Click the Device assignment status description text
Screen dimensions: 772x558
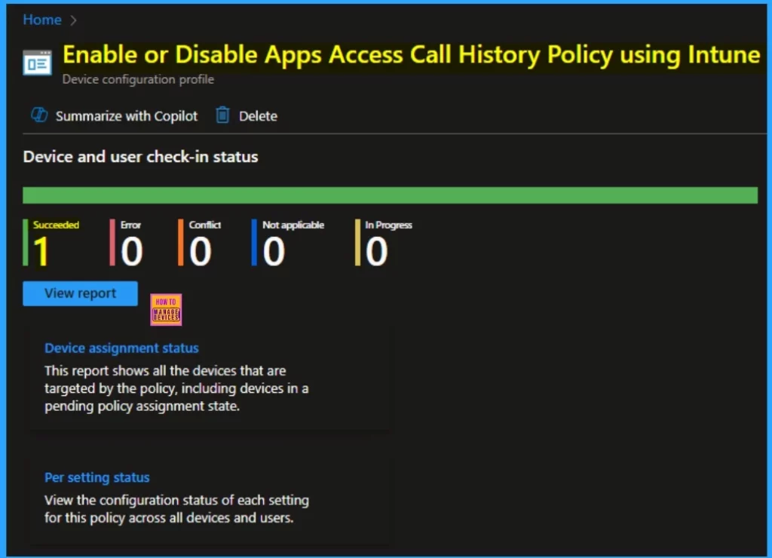coord(176,388)
